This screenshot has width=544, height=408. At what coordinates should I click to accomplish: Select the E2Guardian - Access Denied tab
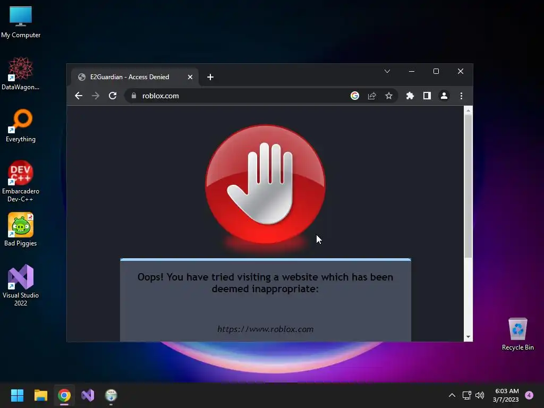[134, 77]
